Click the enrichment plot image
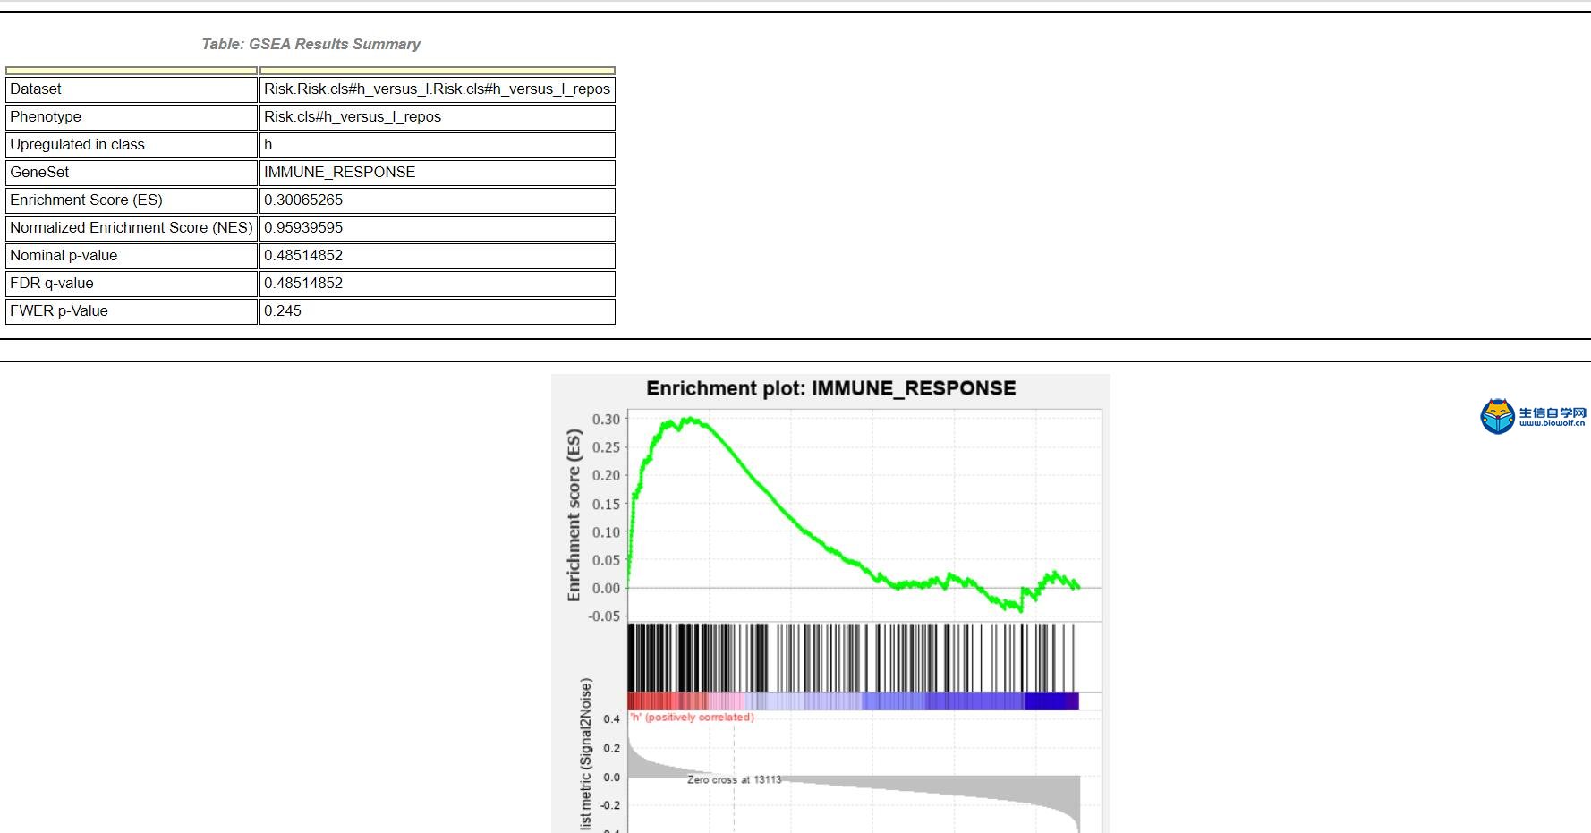The image size is (1591, 833). click(830, 604)
